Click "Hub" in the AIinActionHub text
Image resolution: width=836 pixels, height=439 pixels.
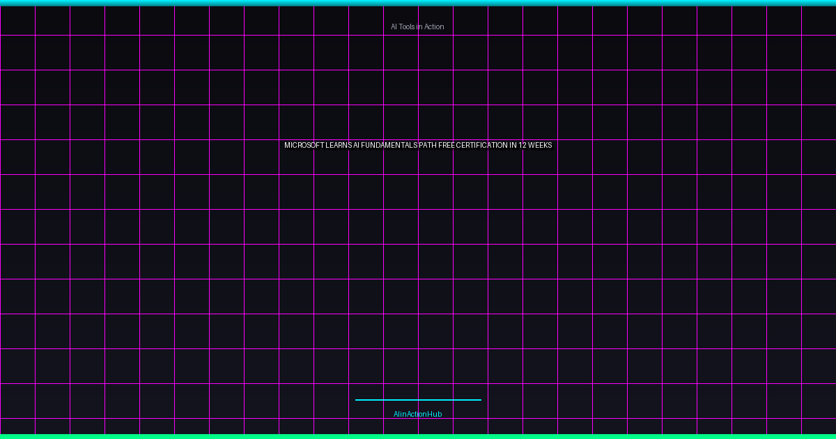pyautogui.click(x=435, y=414)
